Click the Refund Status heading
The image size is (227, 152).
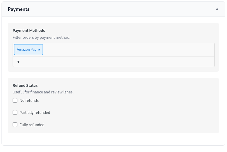pos(25,86)
